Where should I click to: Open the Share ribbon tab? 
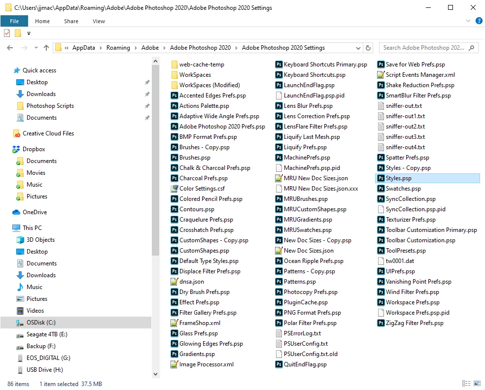point(71,21)
